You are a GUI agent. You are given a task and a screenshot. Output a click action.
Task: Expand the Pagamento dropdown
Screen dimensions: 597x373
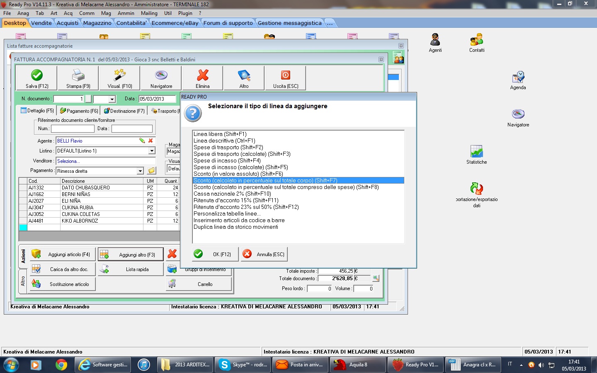point(140,171)
